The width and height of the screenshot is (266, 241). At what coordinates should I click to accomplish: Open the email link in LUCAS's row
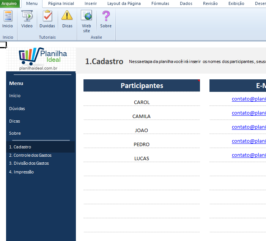[x=249, y=155]
